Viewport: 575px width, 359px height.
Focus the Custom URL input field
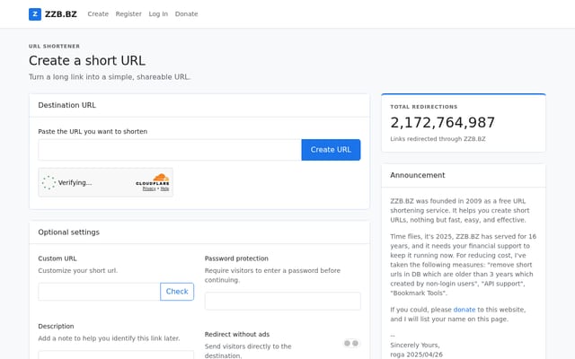pos(99,292)
